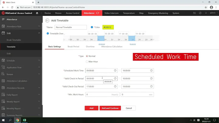Expand the Weekly Report section
This screenshot has width=219, height=123.
pyautogui.click(x=39, y=101)
